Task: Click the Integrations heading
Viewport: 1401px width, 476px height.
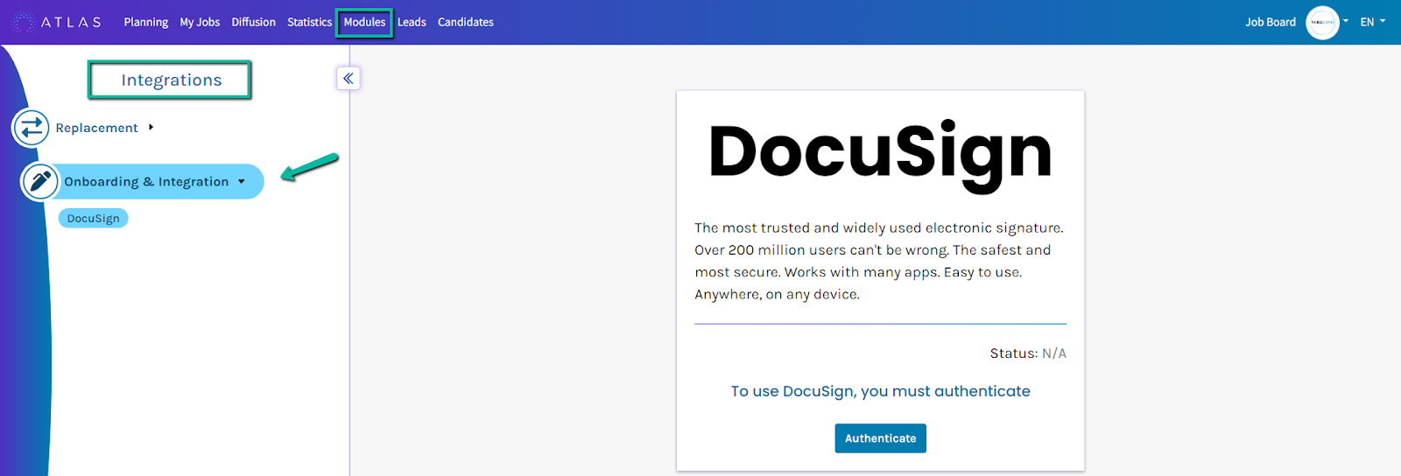Action: click(171, 80)
